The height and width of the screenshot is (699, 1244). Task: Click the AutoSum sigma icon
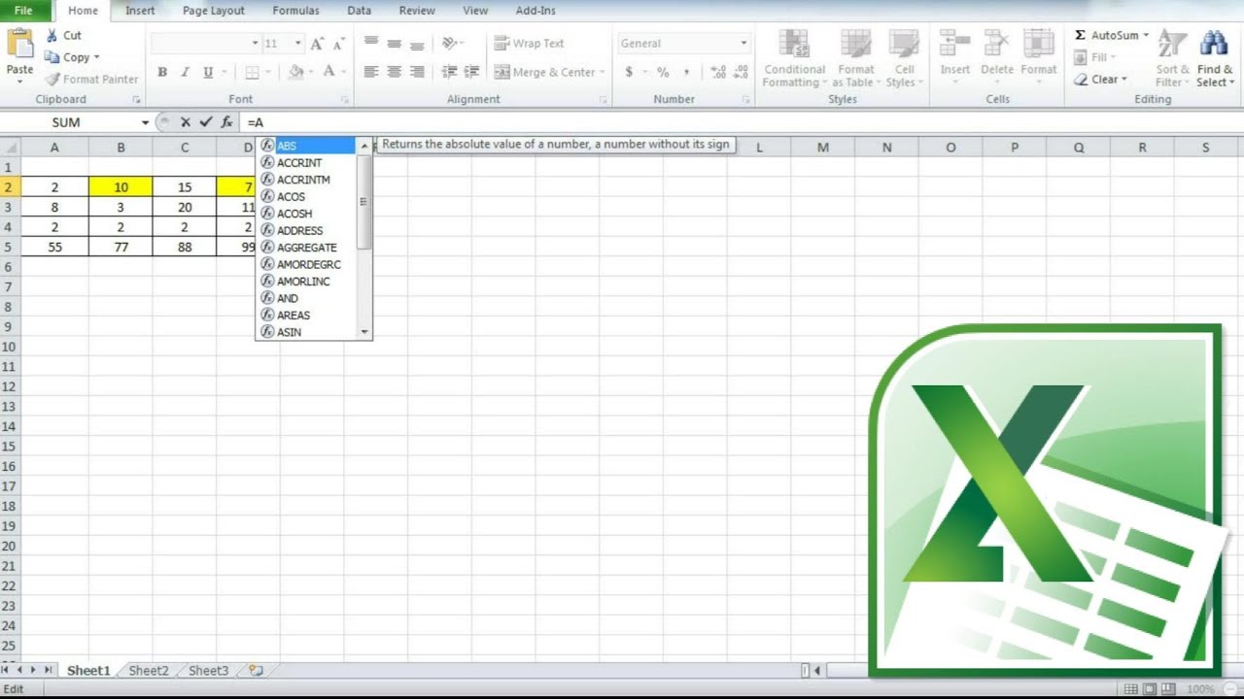[1080, 35]
